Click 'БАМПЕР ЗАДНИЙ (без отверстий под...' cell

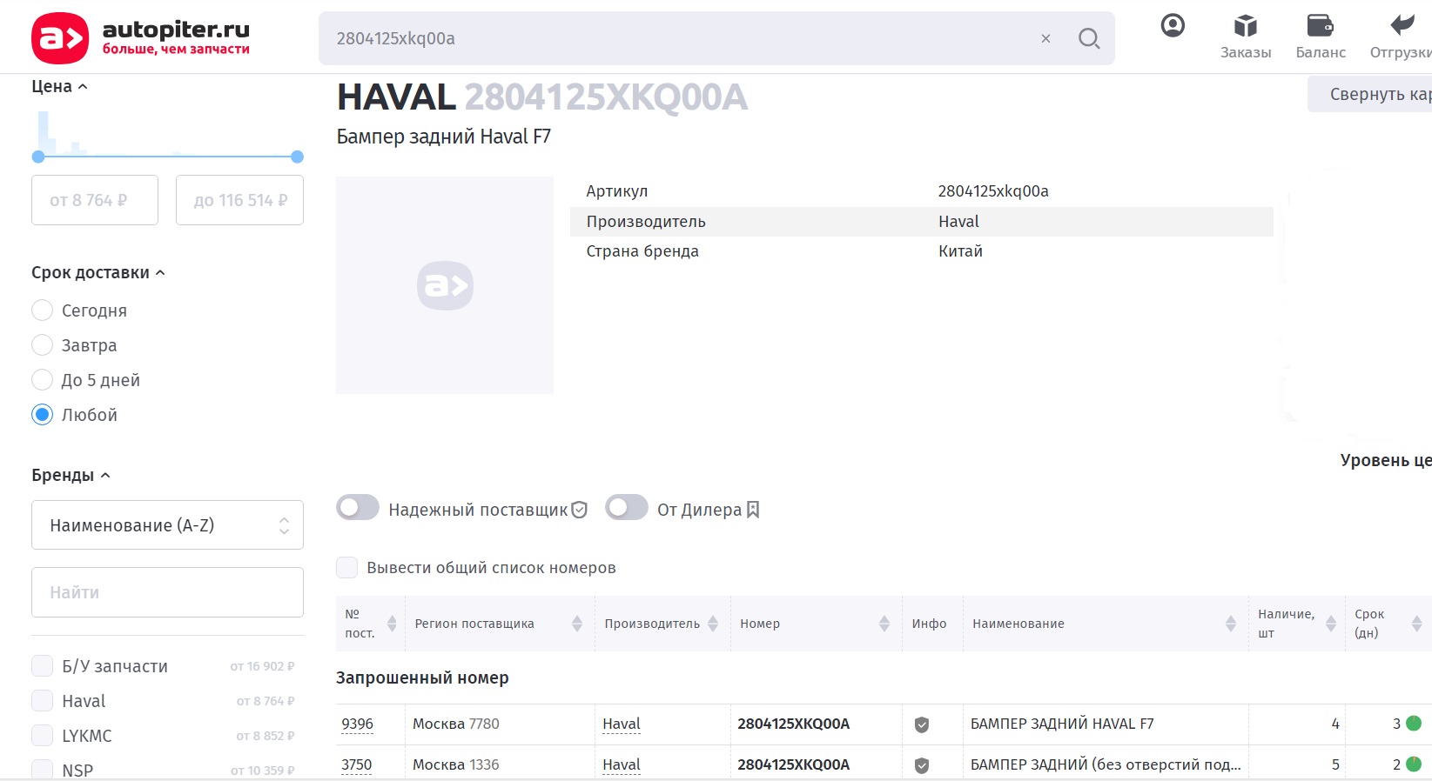pyautogui.click(x=1106, y=764)
